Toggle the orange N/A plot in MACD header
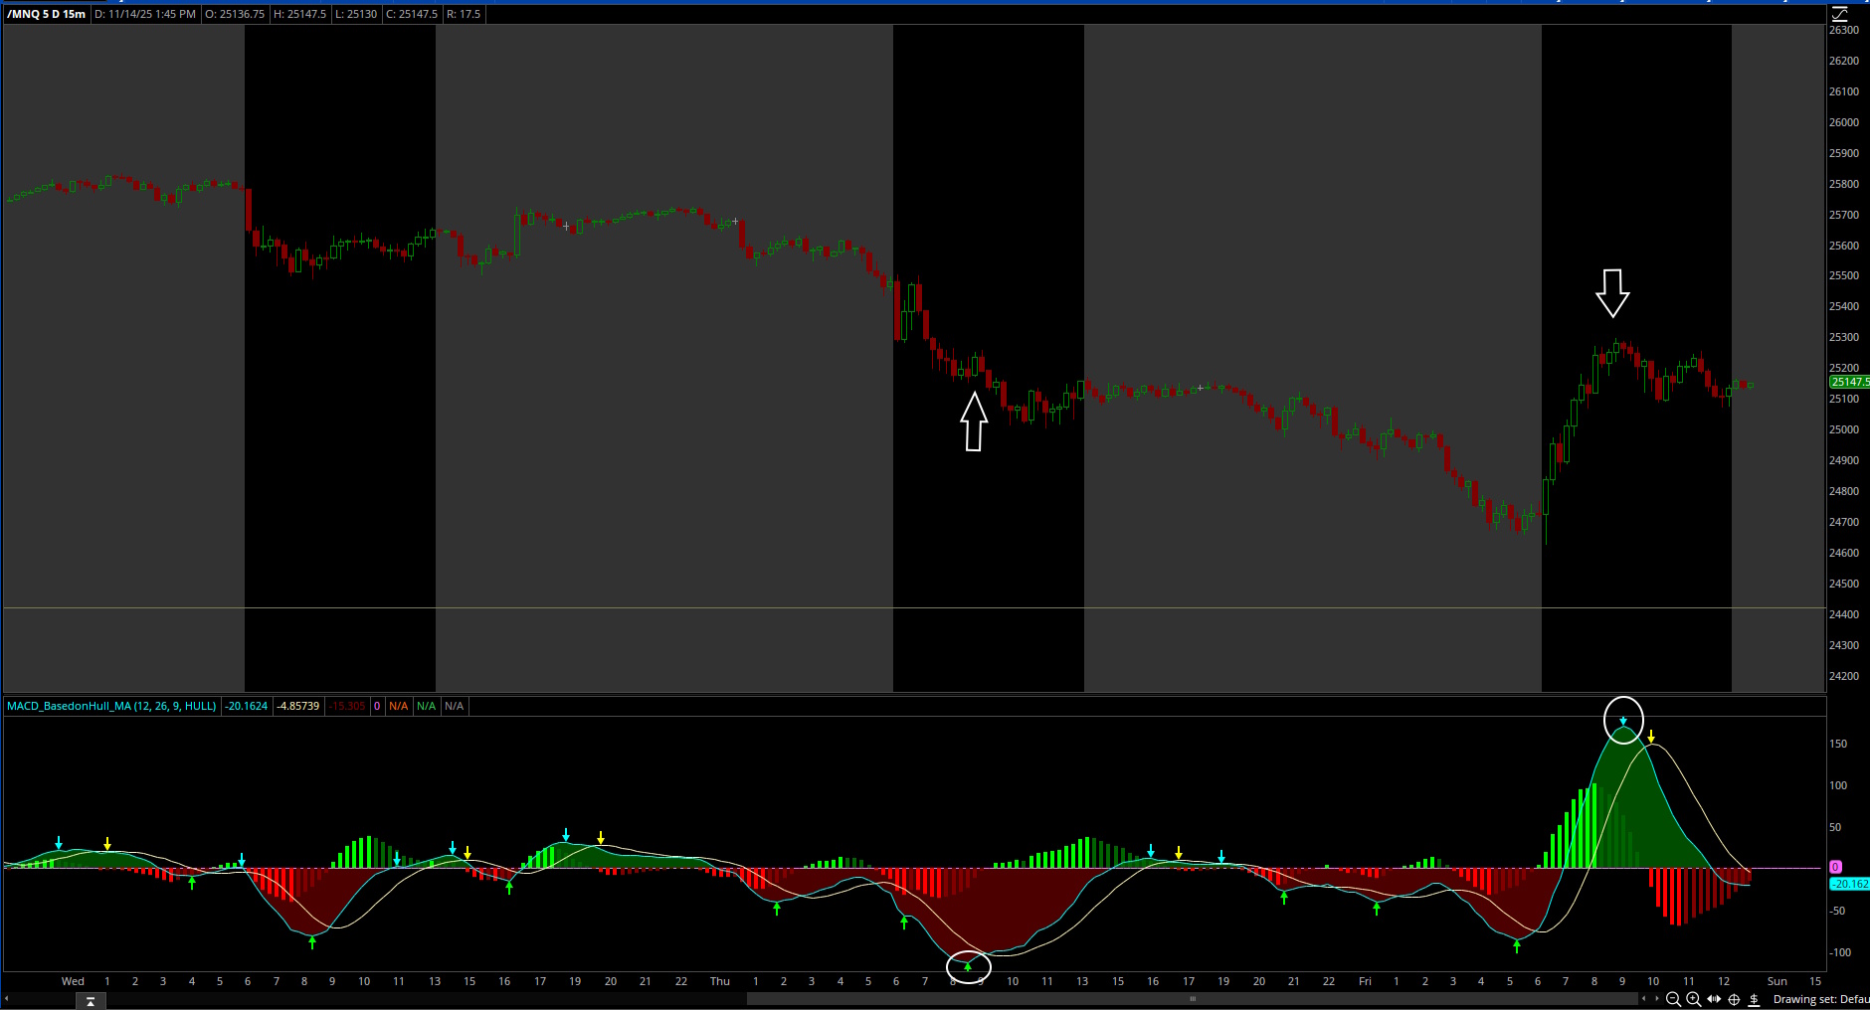Viewport: 1870px width, 1010px height. click(398, 706)
